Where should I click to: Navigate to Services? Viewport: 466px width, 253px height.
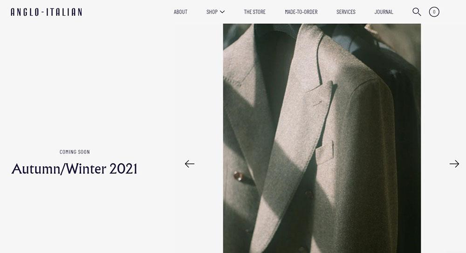coord(346,12)
